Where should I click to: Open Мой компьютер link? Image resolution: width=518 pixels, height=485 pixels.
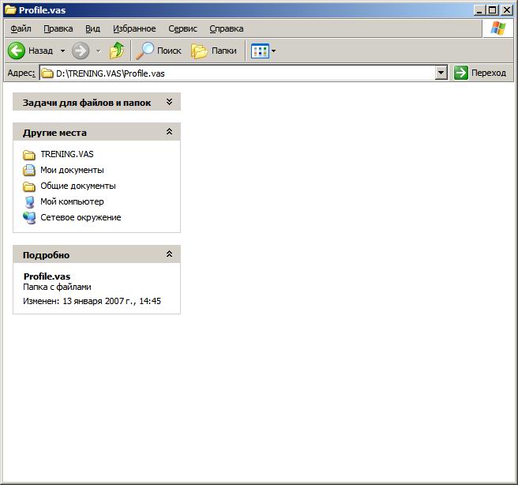coord(72,201)
